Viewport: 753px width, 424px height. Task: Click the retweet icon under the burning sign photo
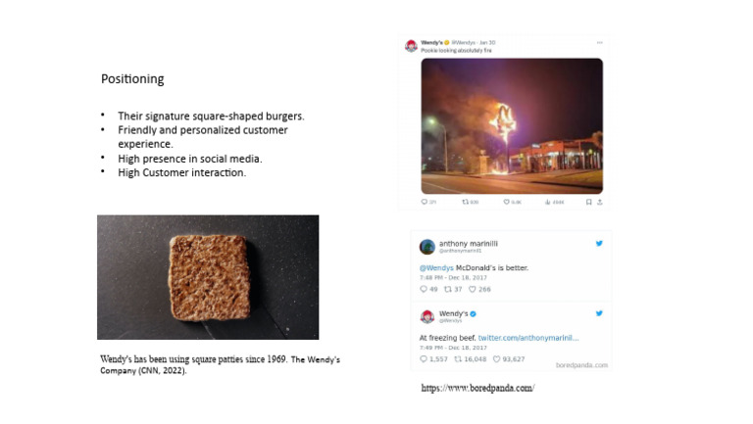pos(465,202)
